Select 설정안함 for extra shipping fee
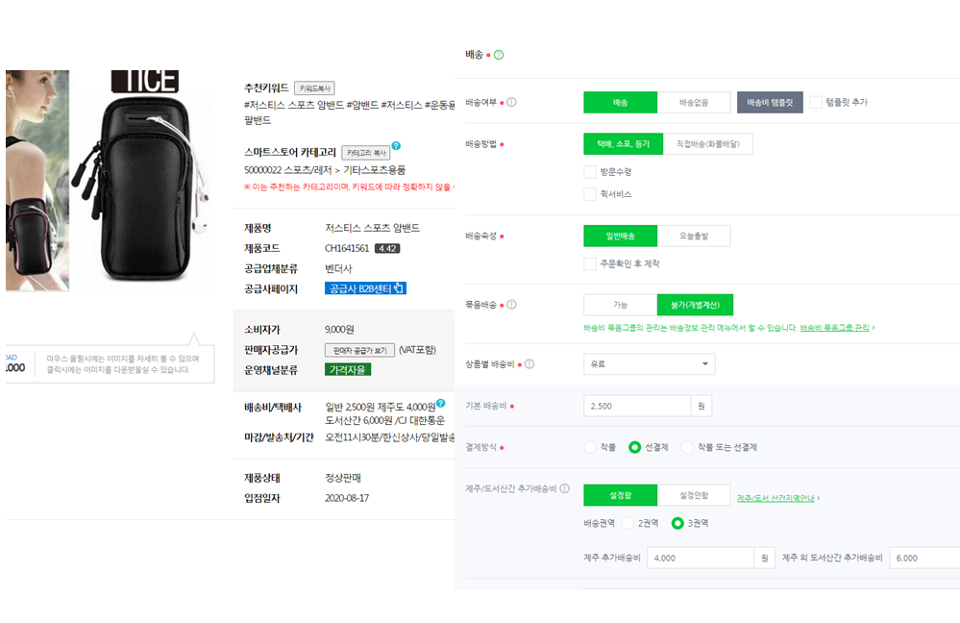 (x=694, y=495)
